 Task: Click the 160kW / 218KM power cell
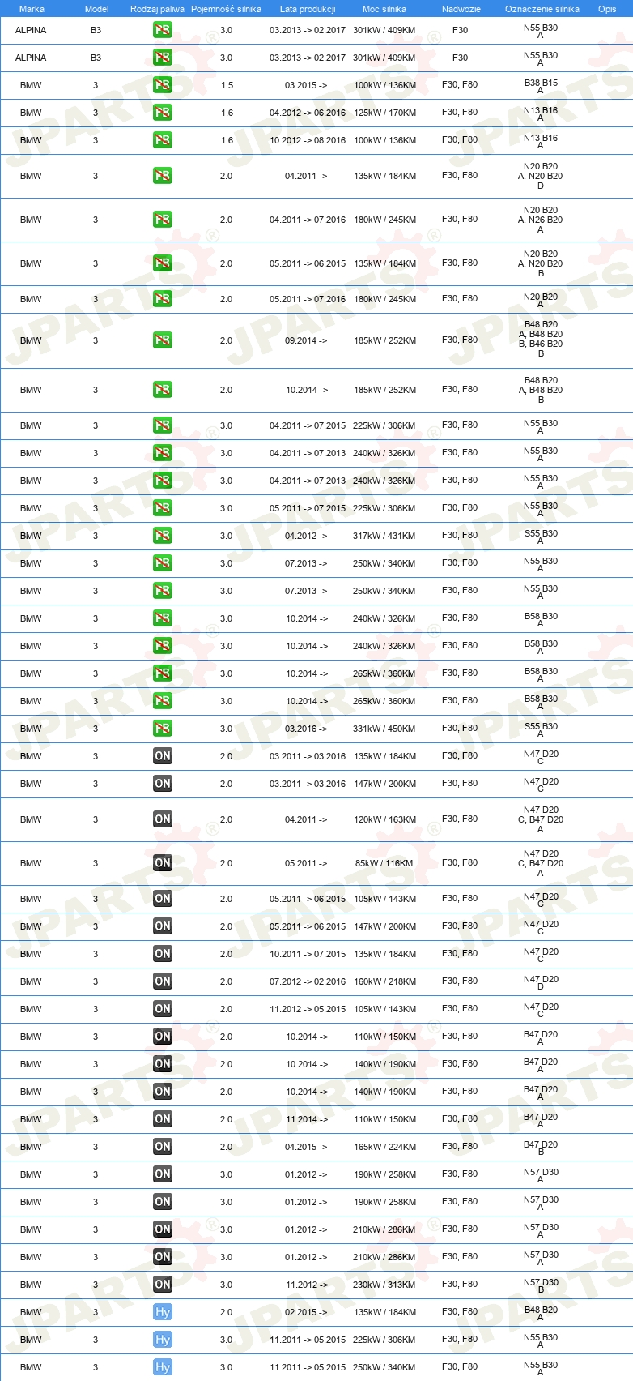[x=384, y=981]
